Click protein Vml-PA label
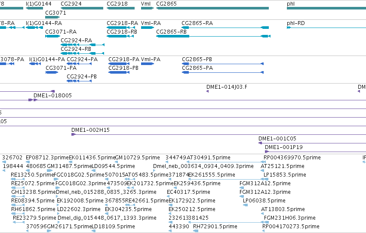Screen dimensions: 366x233 pyautogui.click(x=151, y=59)
